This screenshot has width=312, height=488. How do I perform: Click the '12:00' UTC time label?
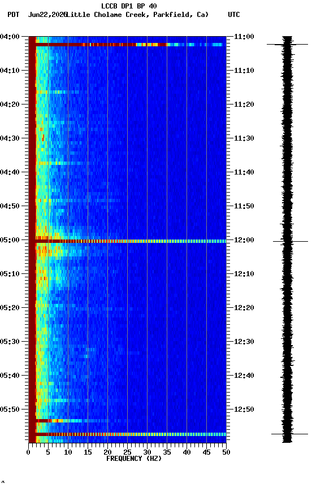pos(244,240)
